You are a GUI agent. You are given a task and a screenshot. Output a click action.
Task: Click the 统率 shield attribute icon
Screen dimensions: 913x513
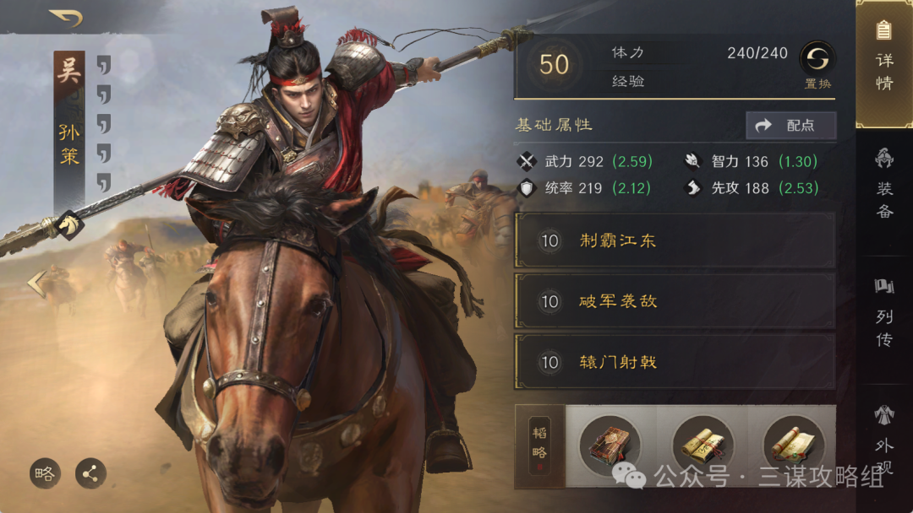pyautogui.click(x=527, y=188)
